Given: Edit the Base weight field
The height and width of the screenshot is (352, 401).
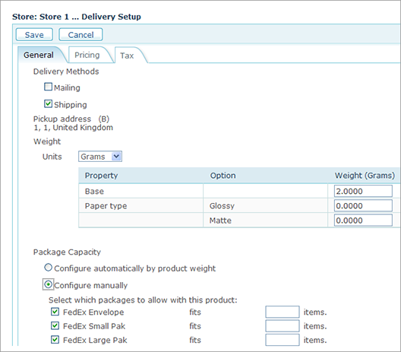Looking at the screenshot, I should tap(363, 191).
